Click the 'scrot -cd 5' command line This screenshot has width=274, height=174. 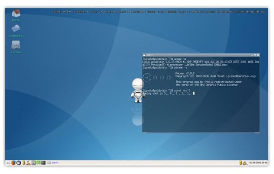(x=166, y=90)
